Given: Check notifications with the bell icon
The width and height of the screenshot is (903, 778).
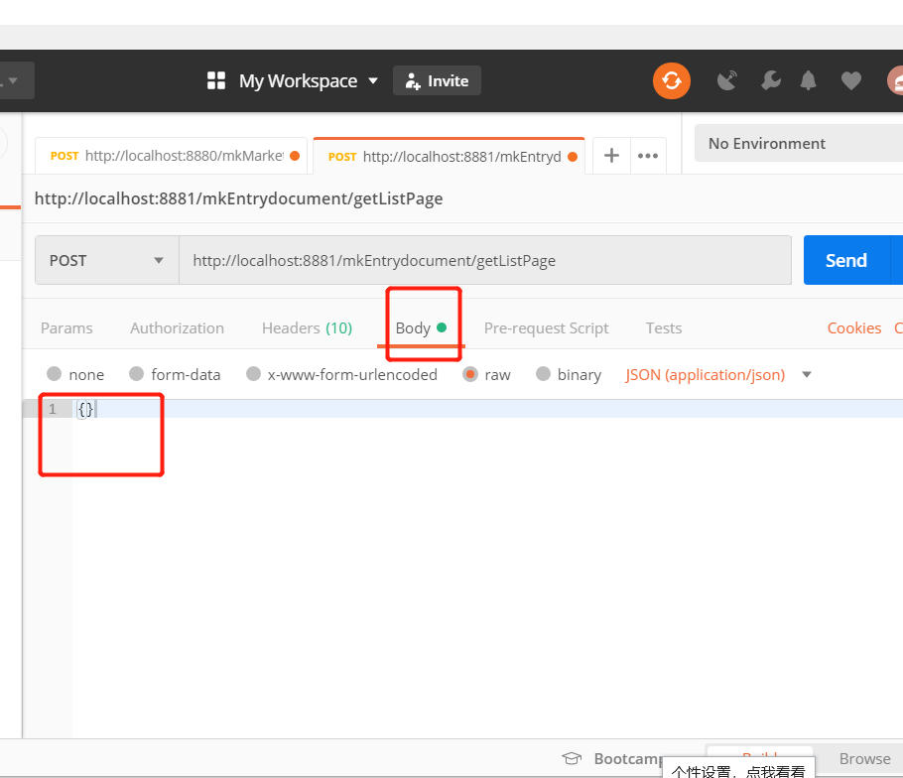Looking at the screenshot, I should pos(810,80).
